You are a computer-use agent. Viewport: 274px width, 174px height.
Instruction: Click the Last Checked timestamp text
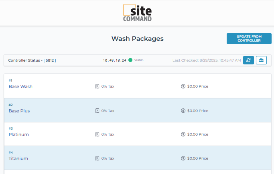(x=207, y=60)
